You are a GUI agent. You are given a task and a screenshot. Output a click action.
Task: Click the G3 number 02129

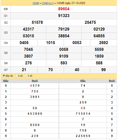(99, 29)
